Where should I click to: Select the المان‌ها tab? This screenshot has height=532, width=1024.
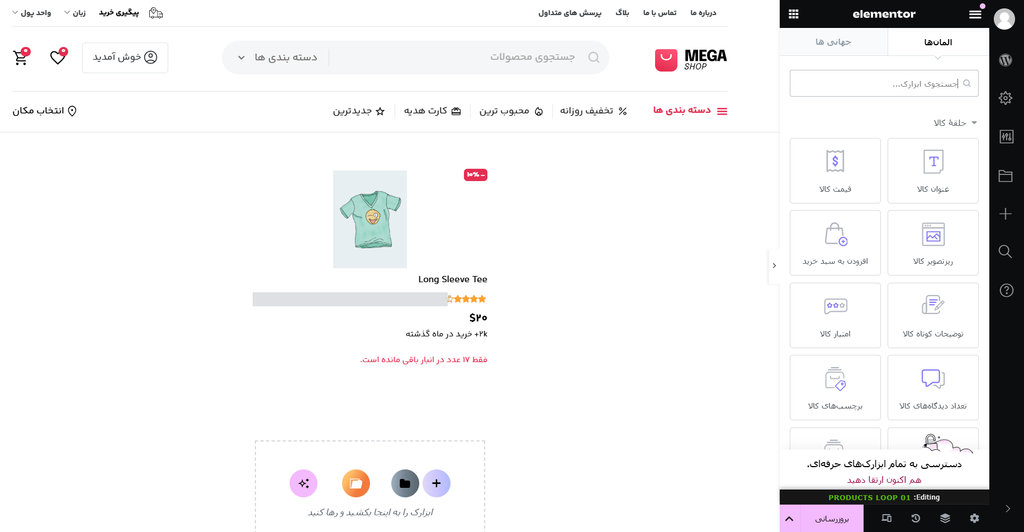pos(938,42)
